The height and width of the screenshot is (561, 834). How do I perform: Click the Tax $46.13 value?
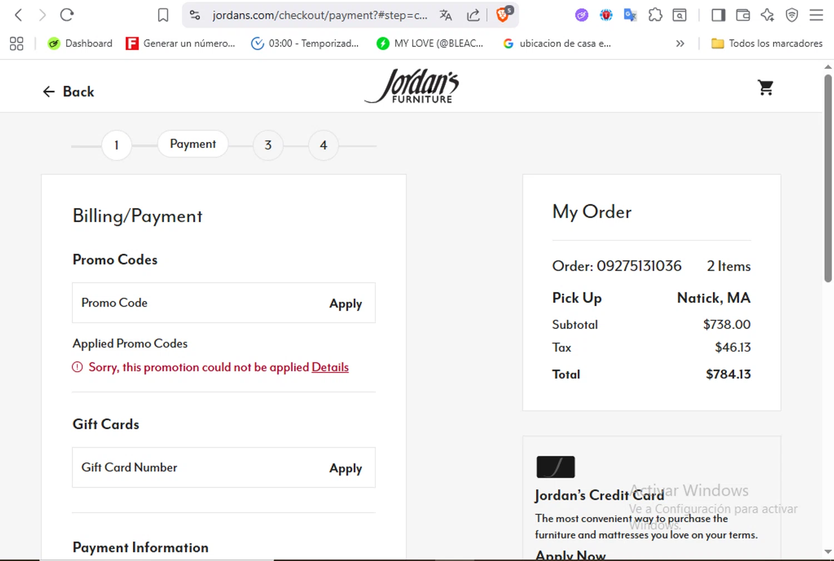(733, 347)
